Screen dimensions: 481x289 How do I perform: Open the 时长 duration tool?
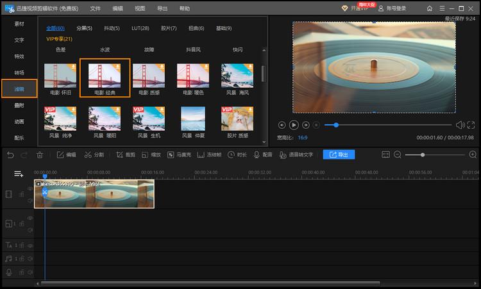pyautogui.click(x=237, y=155)
